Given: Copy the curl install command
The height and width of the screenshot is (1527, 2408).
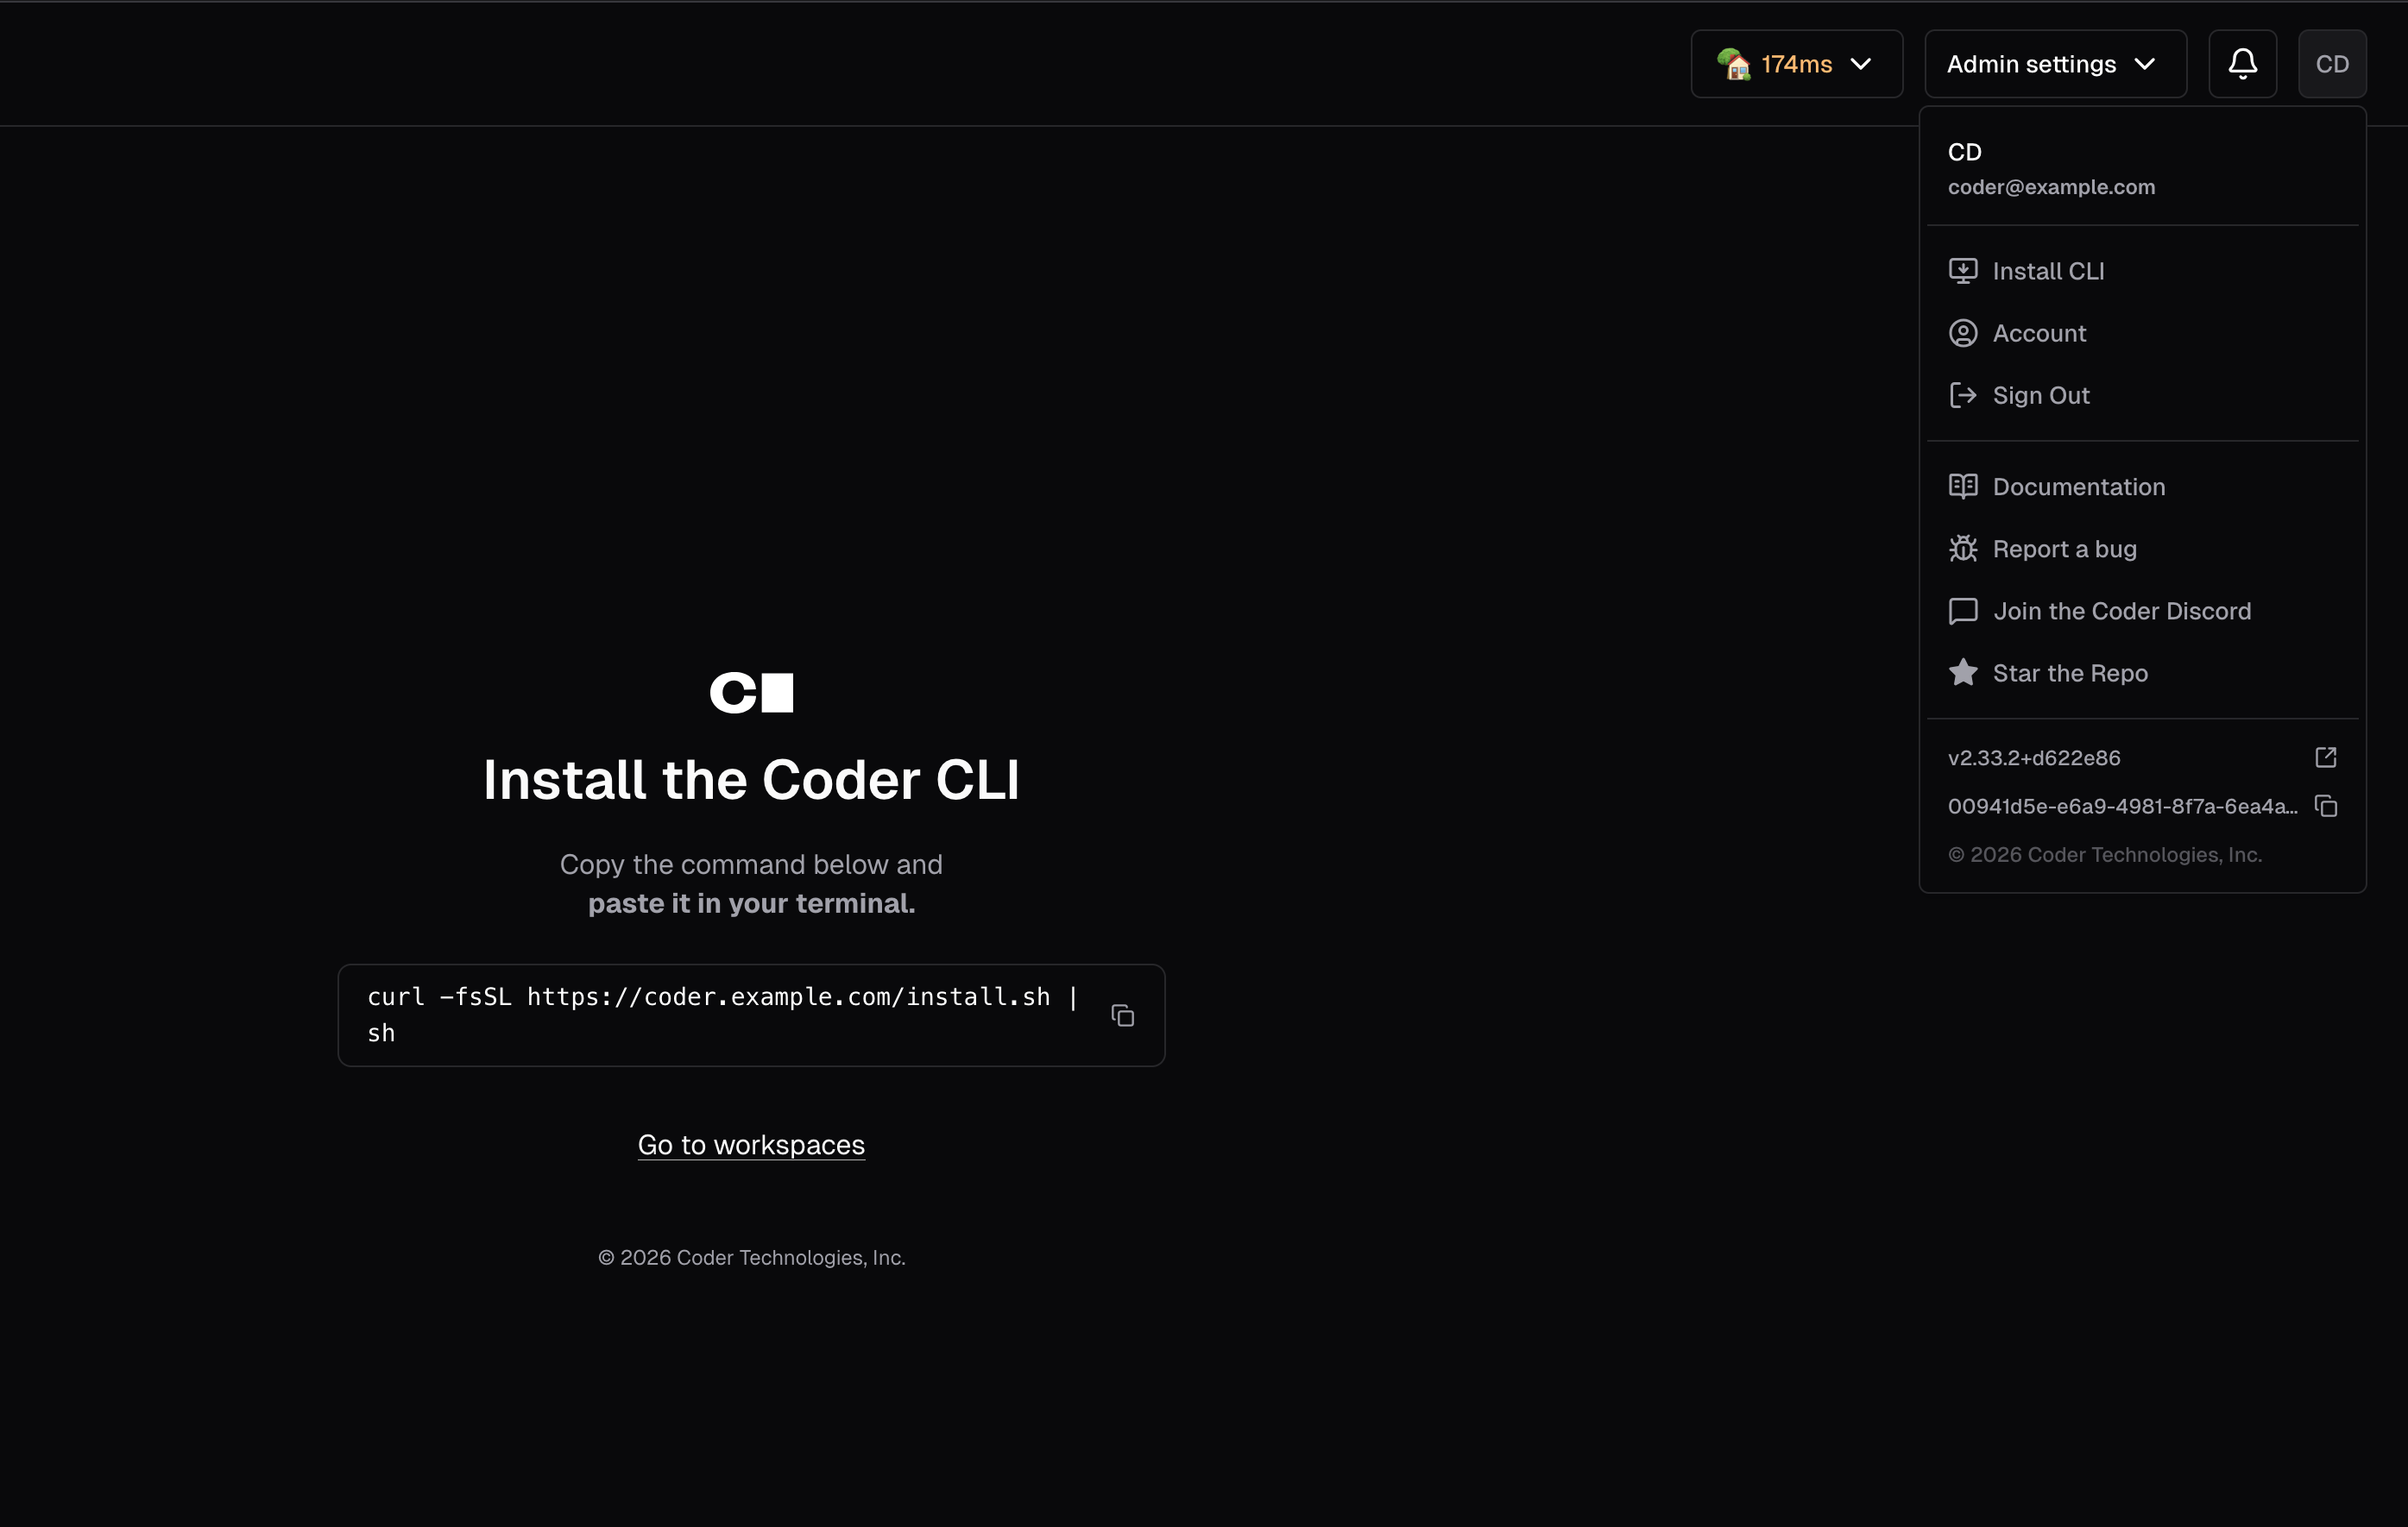Looking at the screenshot, I should point(1122,1015).
